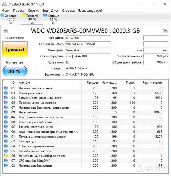Select row Часы работы
The image size is (171, 176).
click(83, 112)
